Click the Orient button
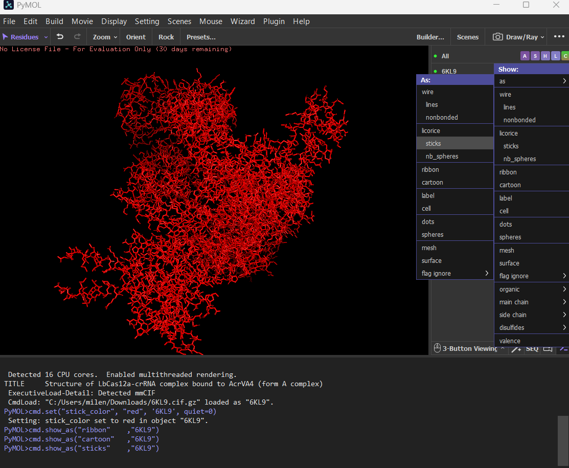This screenshot has width=569, height=468. 136,37
